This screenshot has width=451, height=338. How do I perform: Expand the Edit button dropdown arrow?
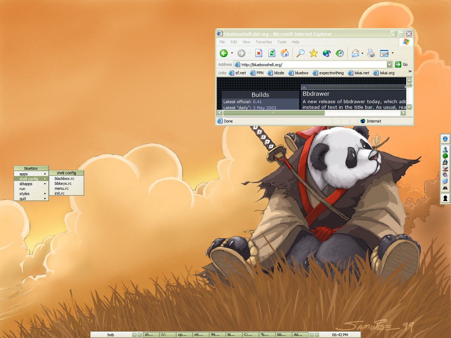[x=393, y=53]
